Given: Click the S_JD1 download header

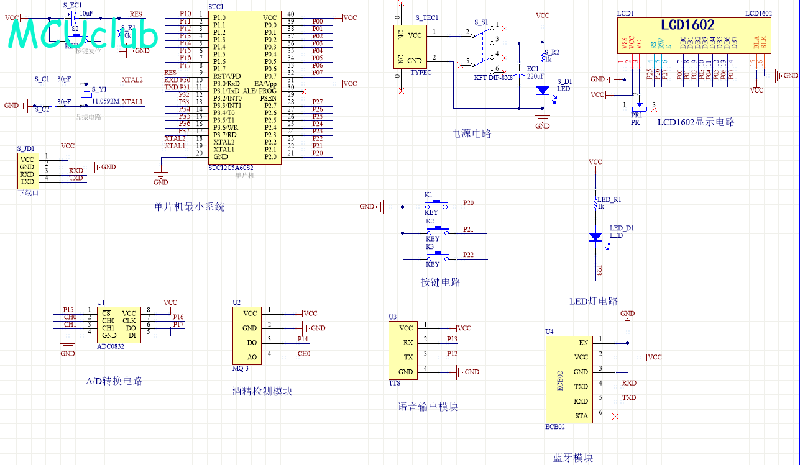Looking at the screenshot, I should click(x=27, y=171).
